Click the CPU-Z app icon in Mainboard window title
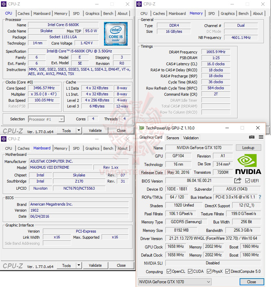Image resolution: width=271 pixels, height=287 pixels. click(4, 139)
